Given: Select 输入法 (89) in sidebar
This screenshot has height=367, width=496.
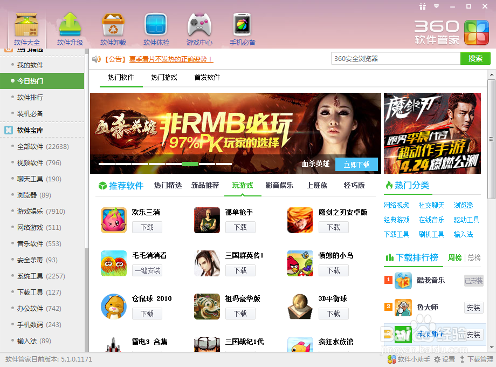Looking at the screenshot, I should click(x=34, y=341).
